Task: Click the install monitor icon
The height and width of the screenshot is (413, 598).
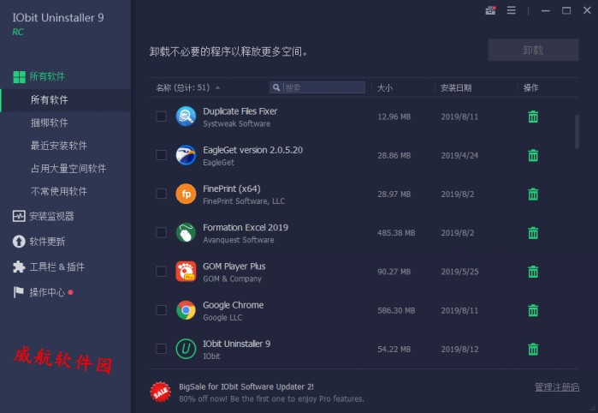Action: click(19, 216)
